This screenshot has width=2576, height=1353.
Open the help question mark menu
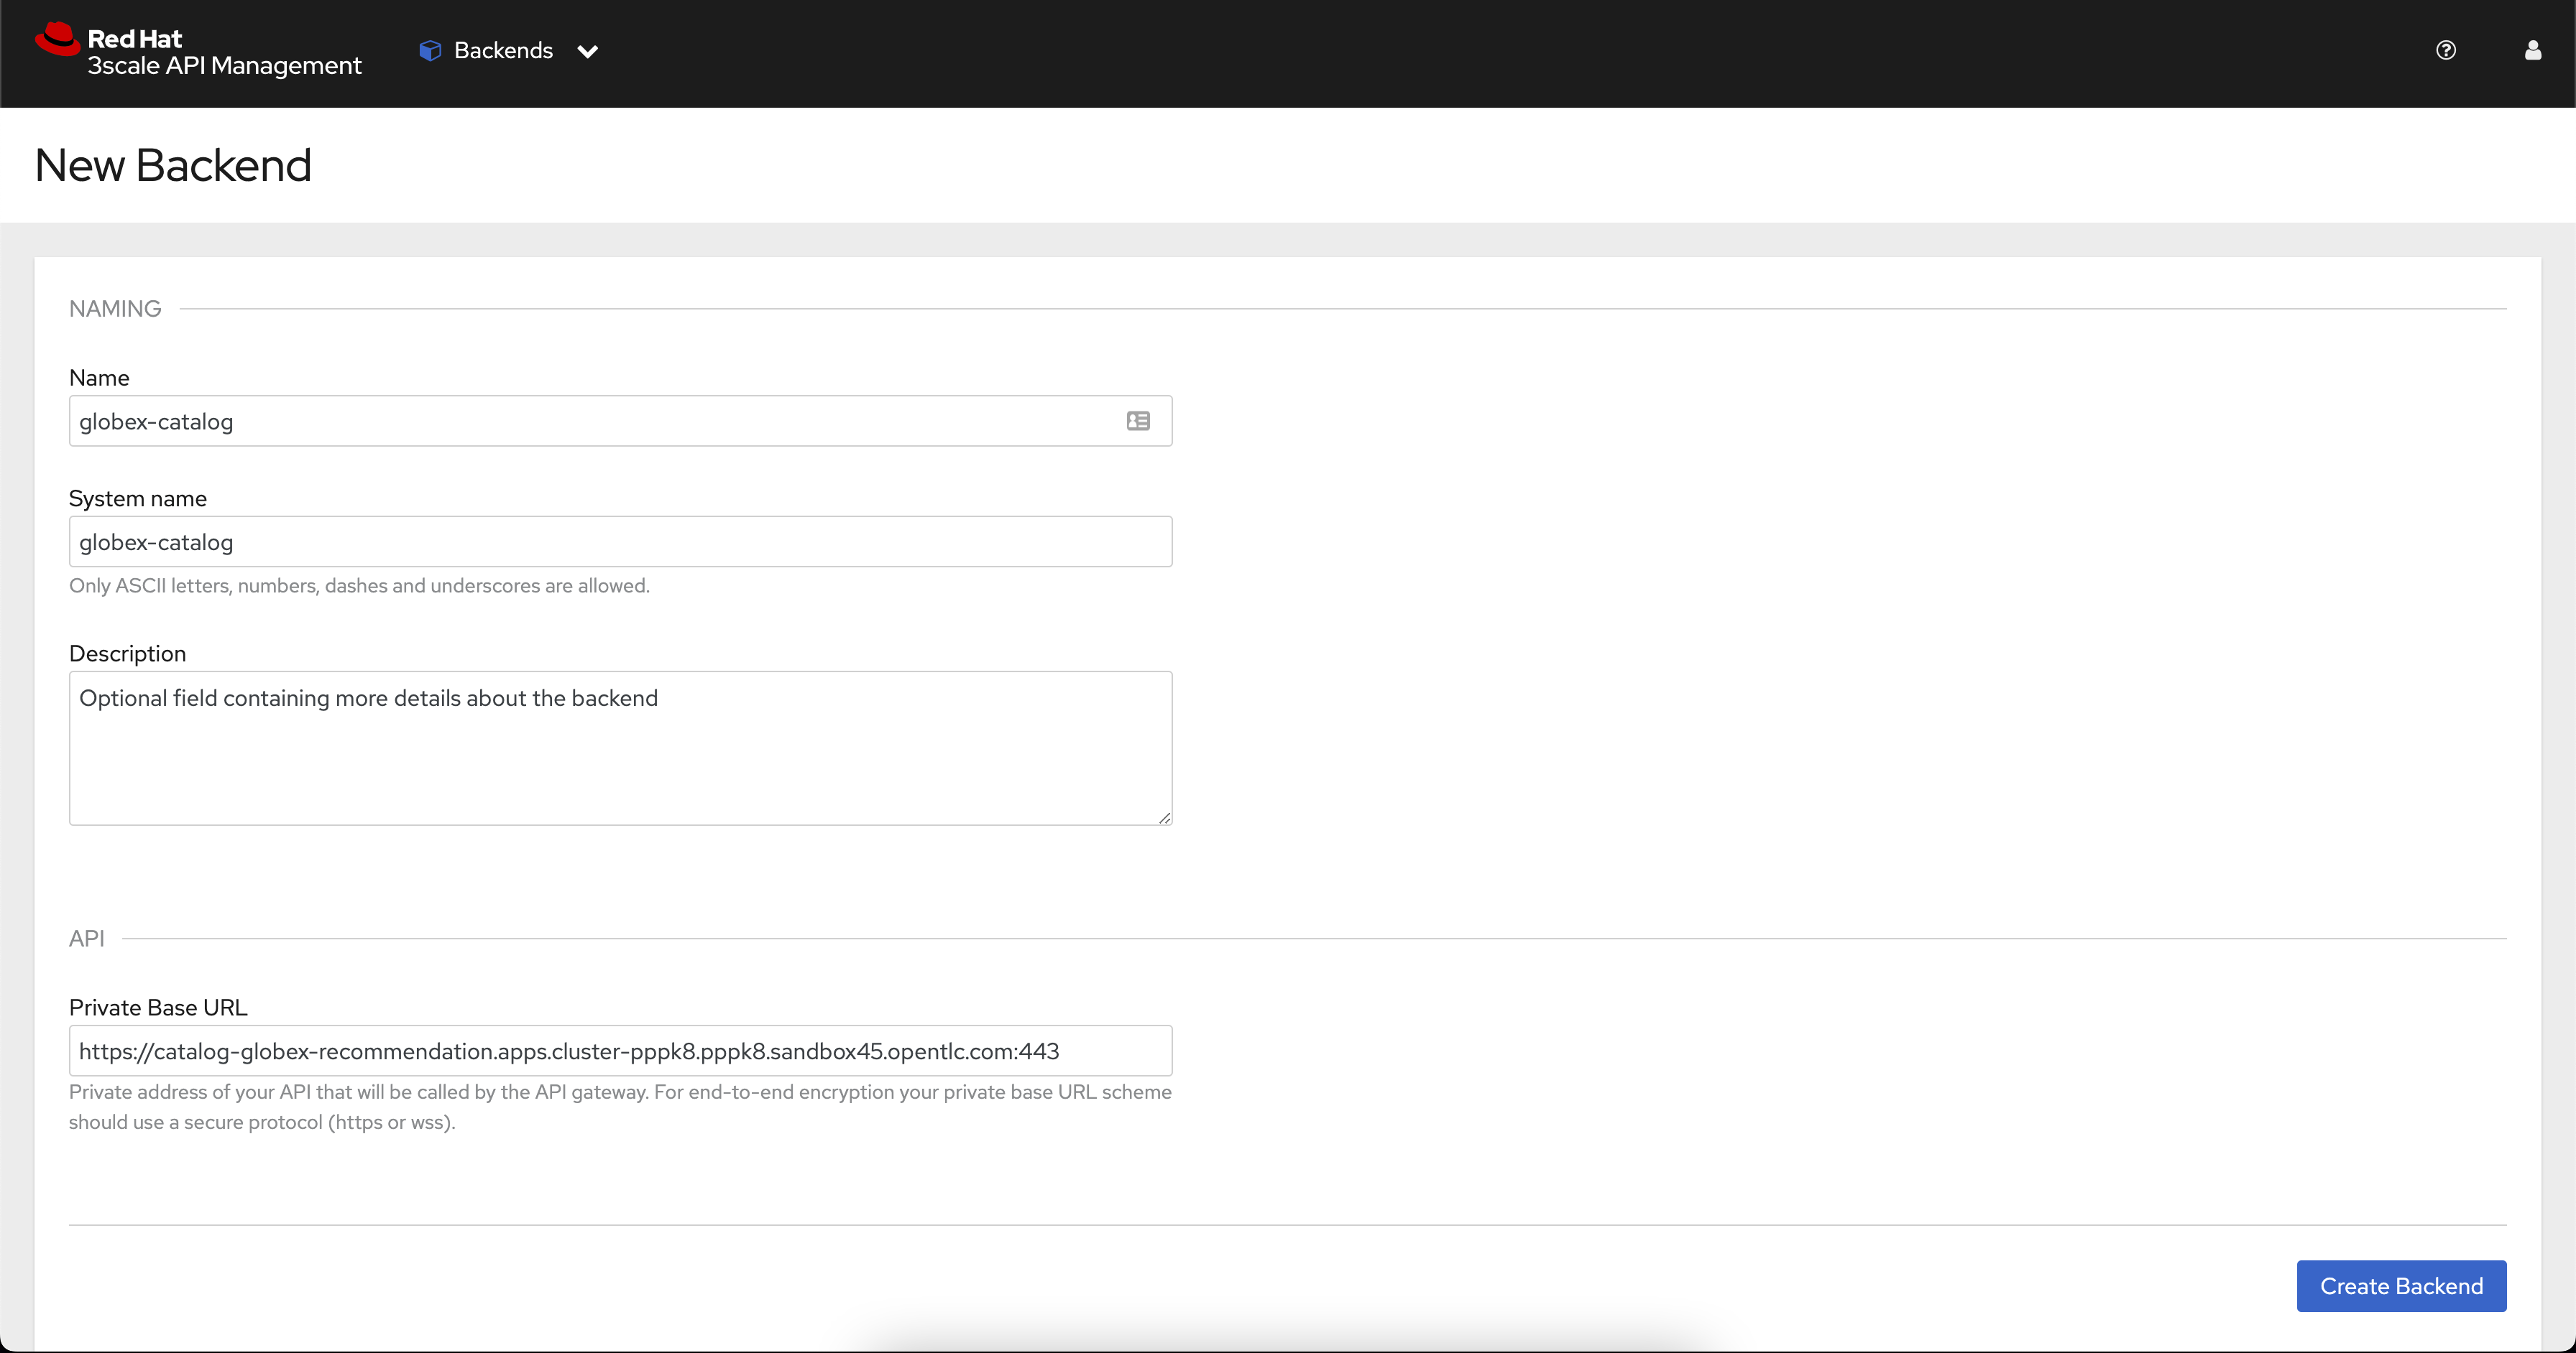[x=2446, y=50]
